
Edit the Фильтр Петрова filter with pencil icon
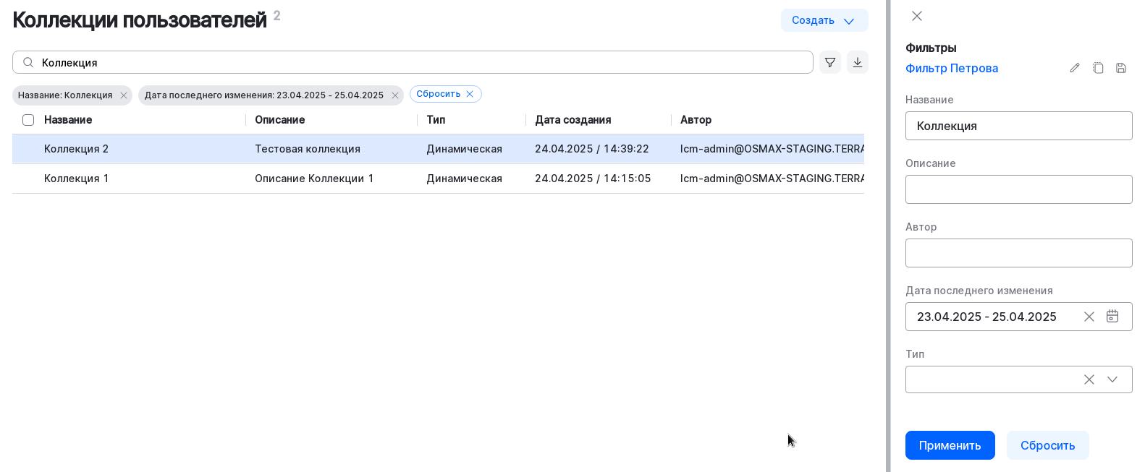point(1075,68)
